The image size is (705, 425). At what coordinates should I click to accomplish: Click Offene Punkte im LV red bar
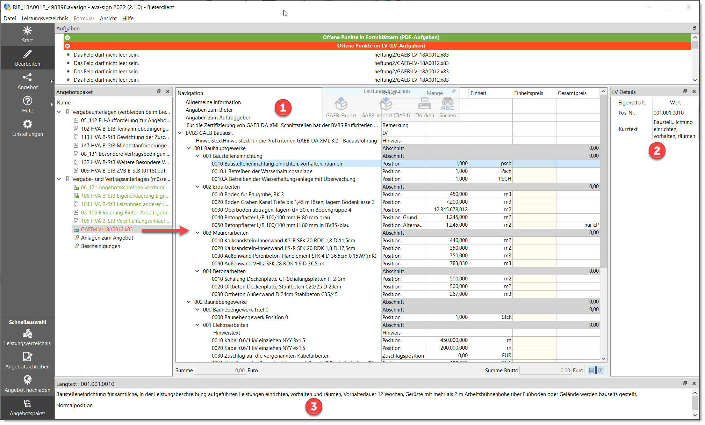click(377, 46)
